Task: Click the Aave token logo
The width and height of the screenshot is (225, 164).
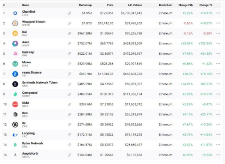Action: pos(15,44)
